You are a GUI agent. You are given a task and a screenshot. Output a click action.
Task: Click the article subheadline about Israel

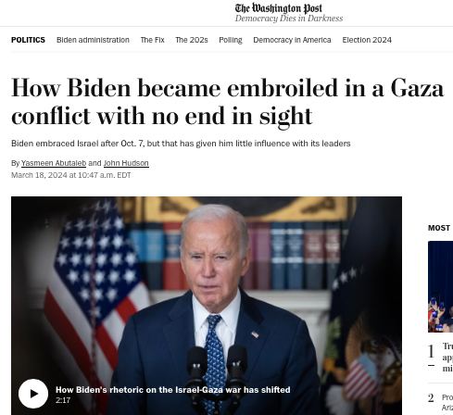[181, 144]
